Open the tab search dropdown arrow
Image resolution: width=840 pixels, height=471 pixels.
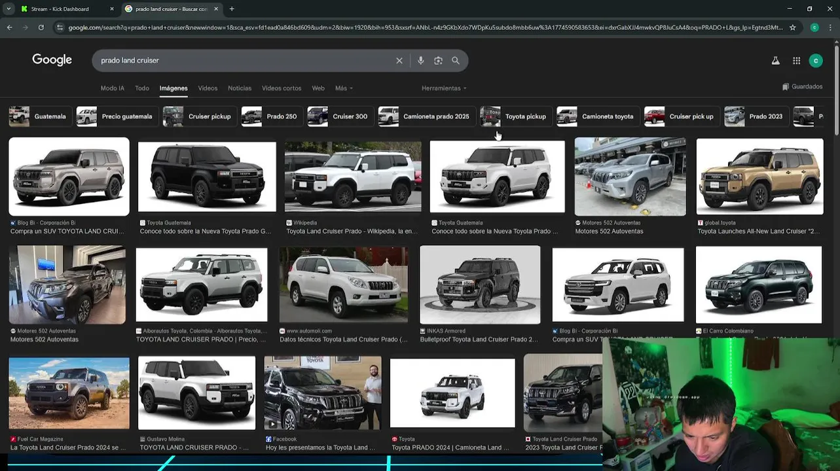8,9
